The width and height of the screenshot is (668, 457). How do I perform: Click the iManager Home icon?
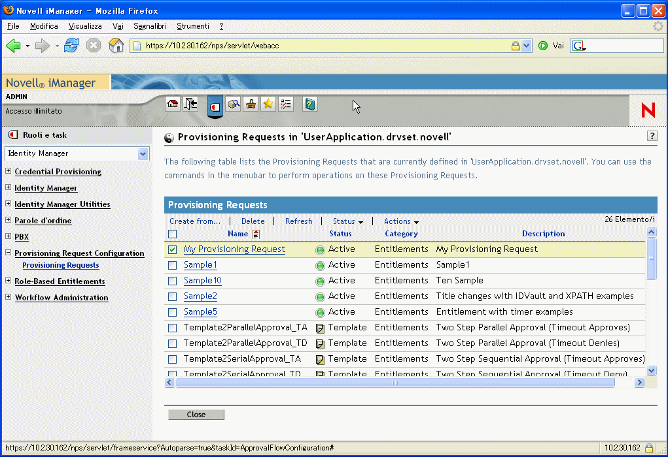pyautogui.click(x=173, y=104)
